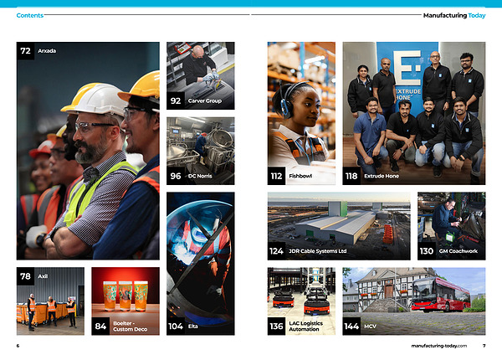Click the Boelter Custom Deco glasses image
502x355 pixels.
pyautogui.click(x=125, y=301)
